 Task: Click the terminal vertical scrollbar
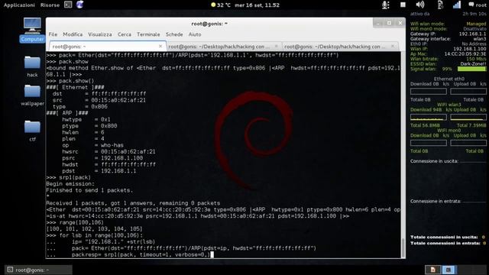(x=403, y=154)
